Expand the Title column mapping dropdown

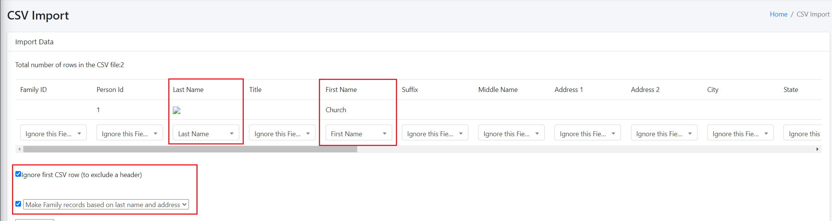click(x=282, y=133)
